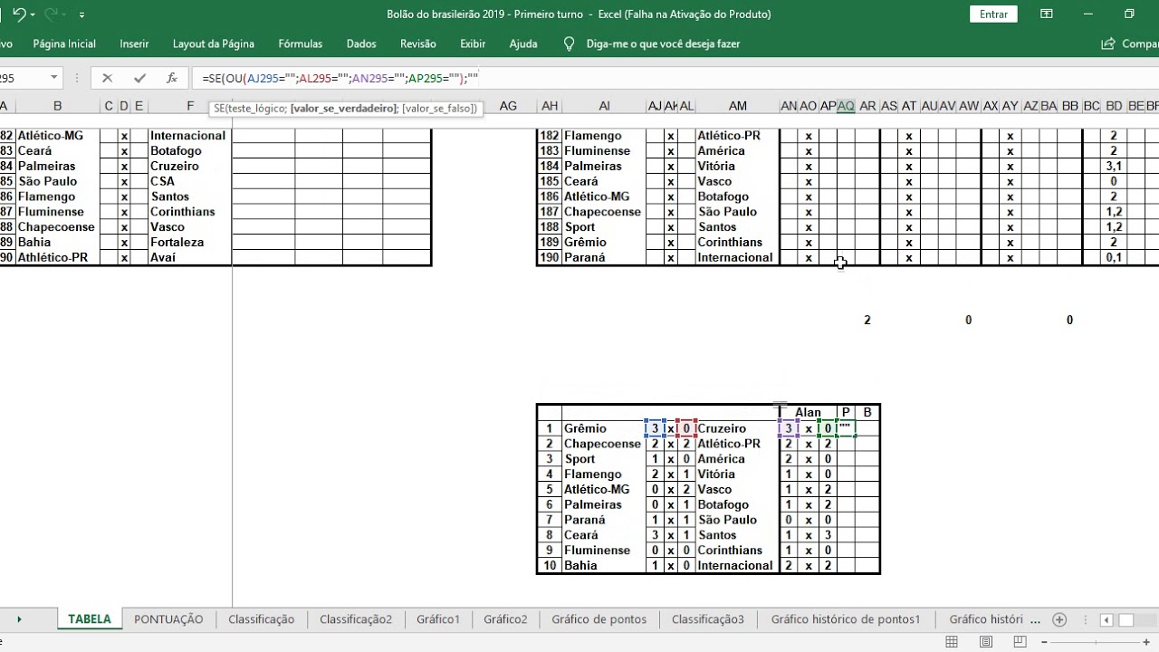The width and height of the screenshot is (1159, 652).
Task: Select column B header
Action: tap(57, 106)
